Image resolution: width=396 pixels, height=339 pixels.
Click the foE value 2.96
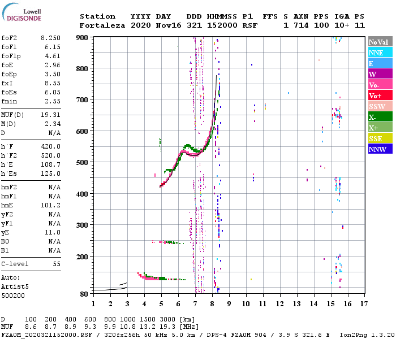[x=53, y=65]
